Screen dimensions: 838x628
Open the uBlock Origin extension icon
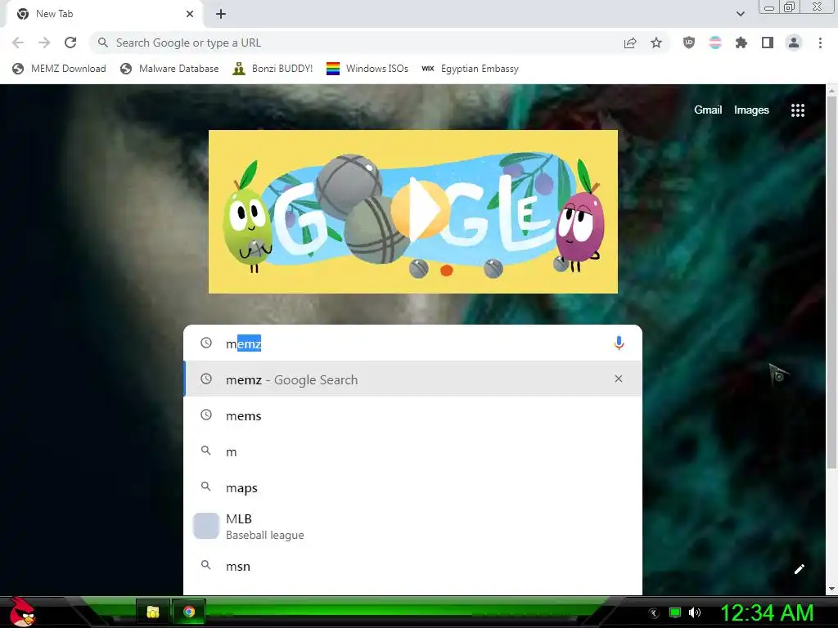coord(689,43)
